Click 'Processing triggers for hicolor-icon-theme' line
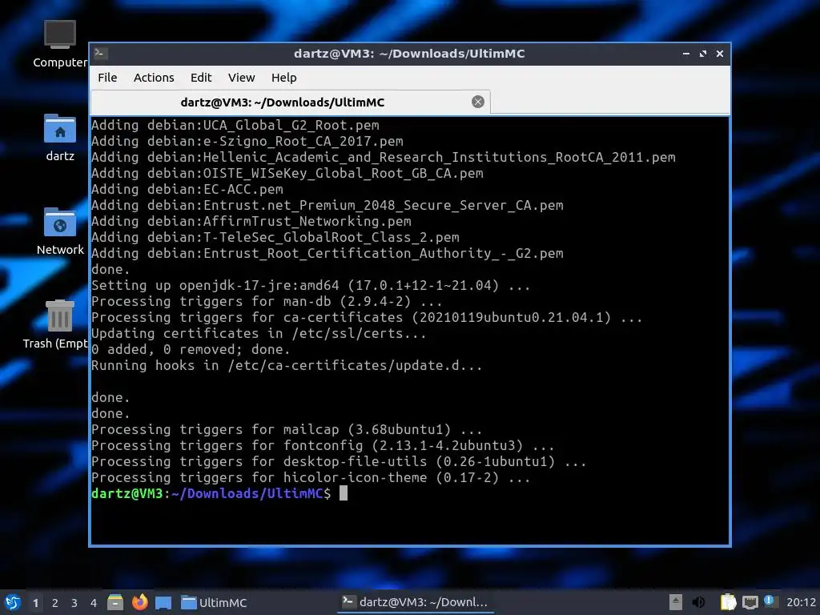The height and width of the screenshot is (615, 820). pos(311,477)
